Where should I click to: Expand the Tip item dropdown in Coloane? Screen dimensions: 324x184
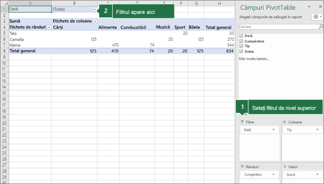(317, 130)
